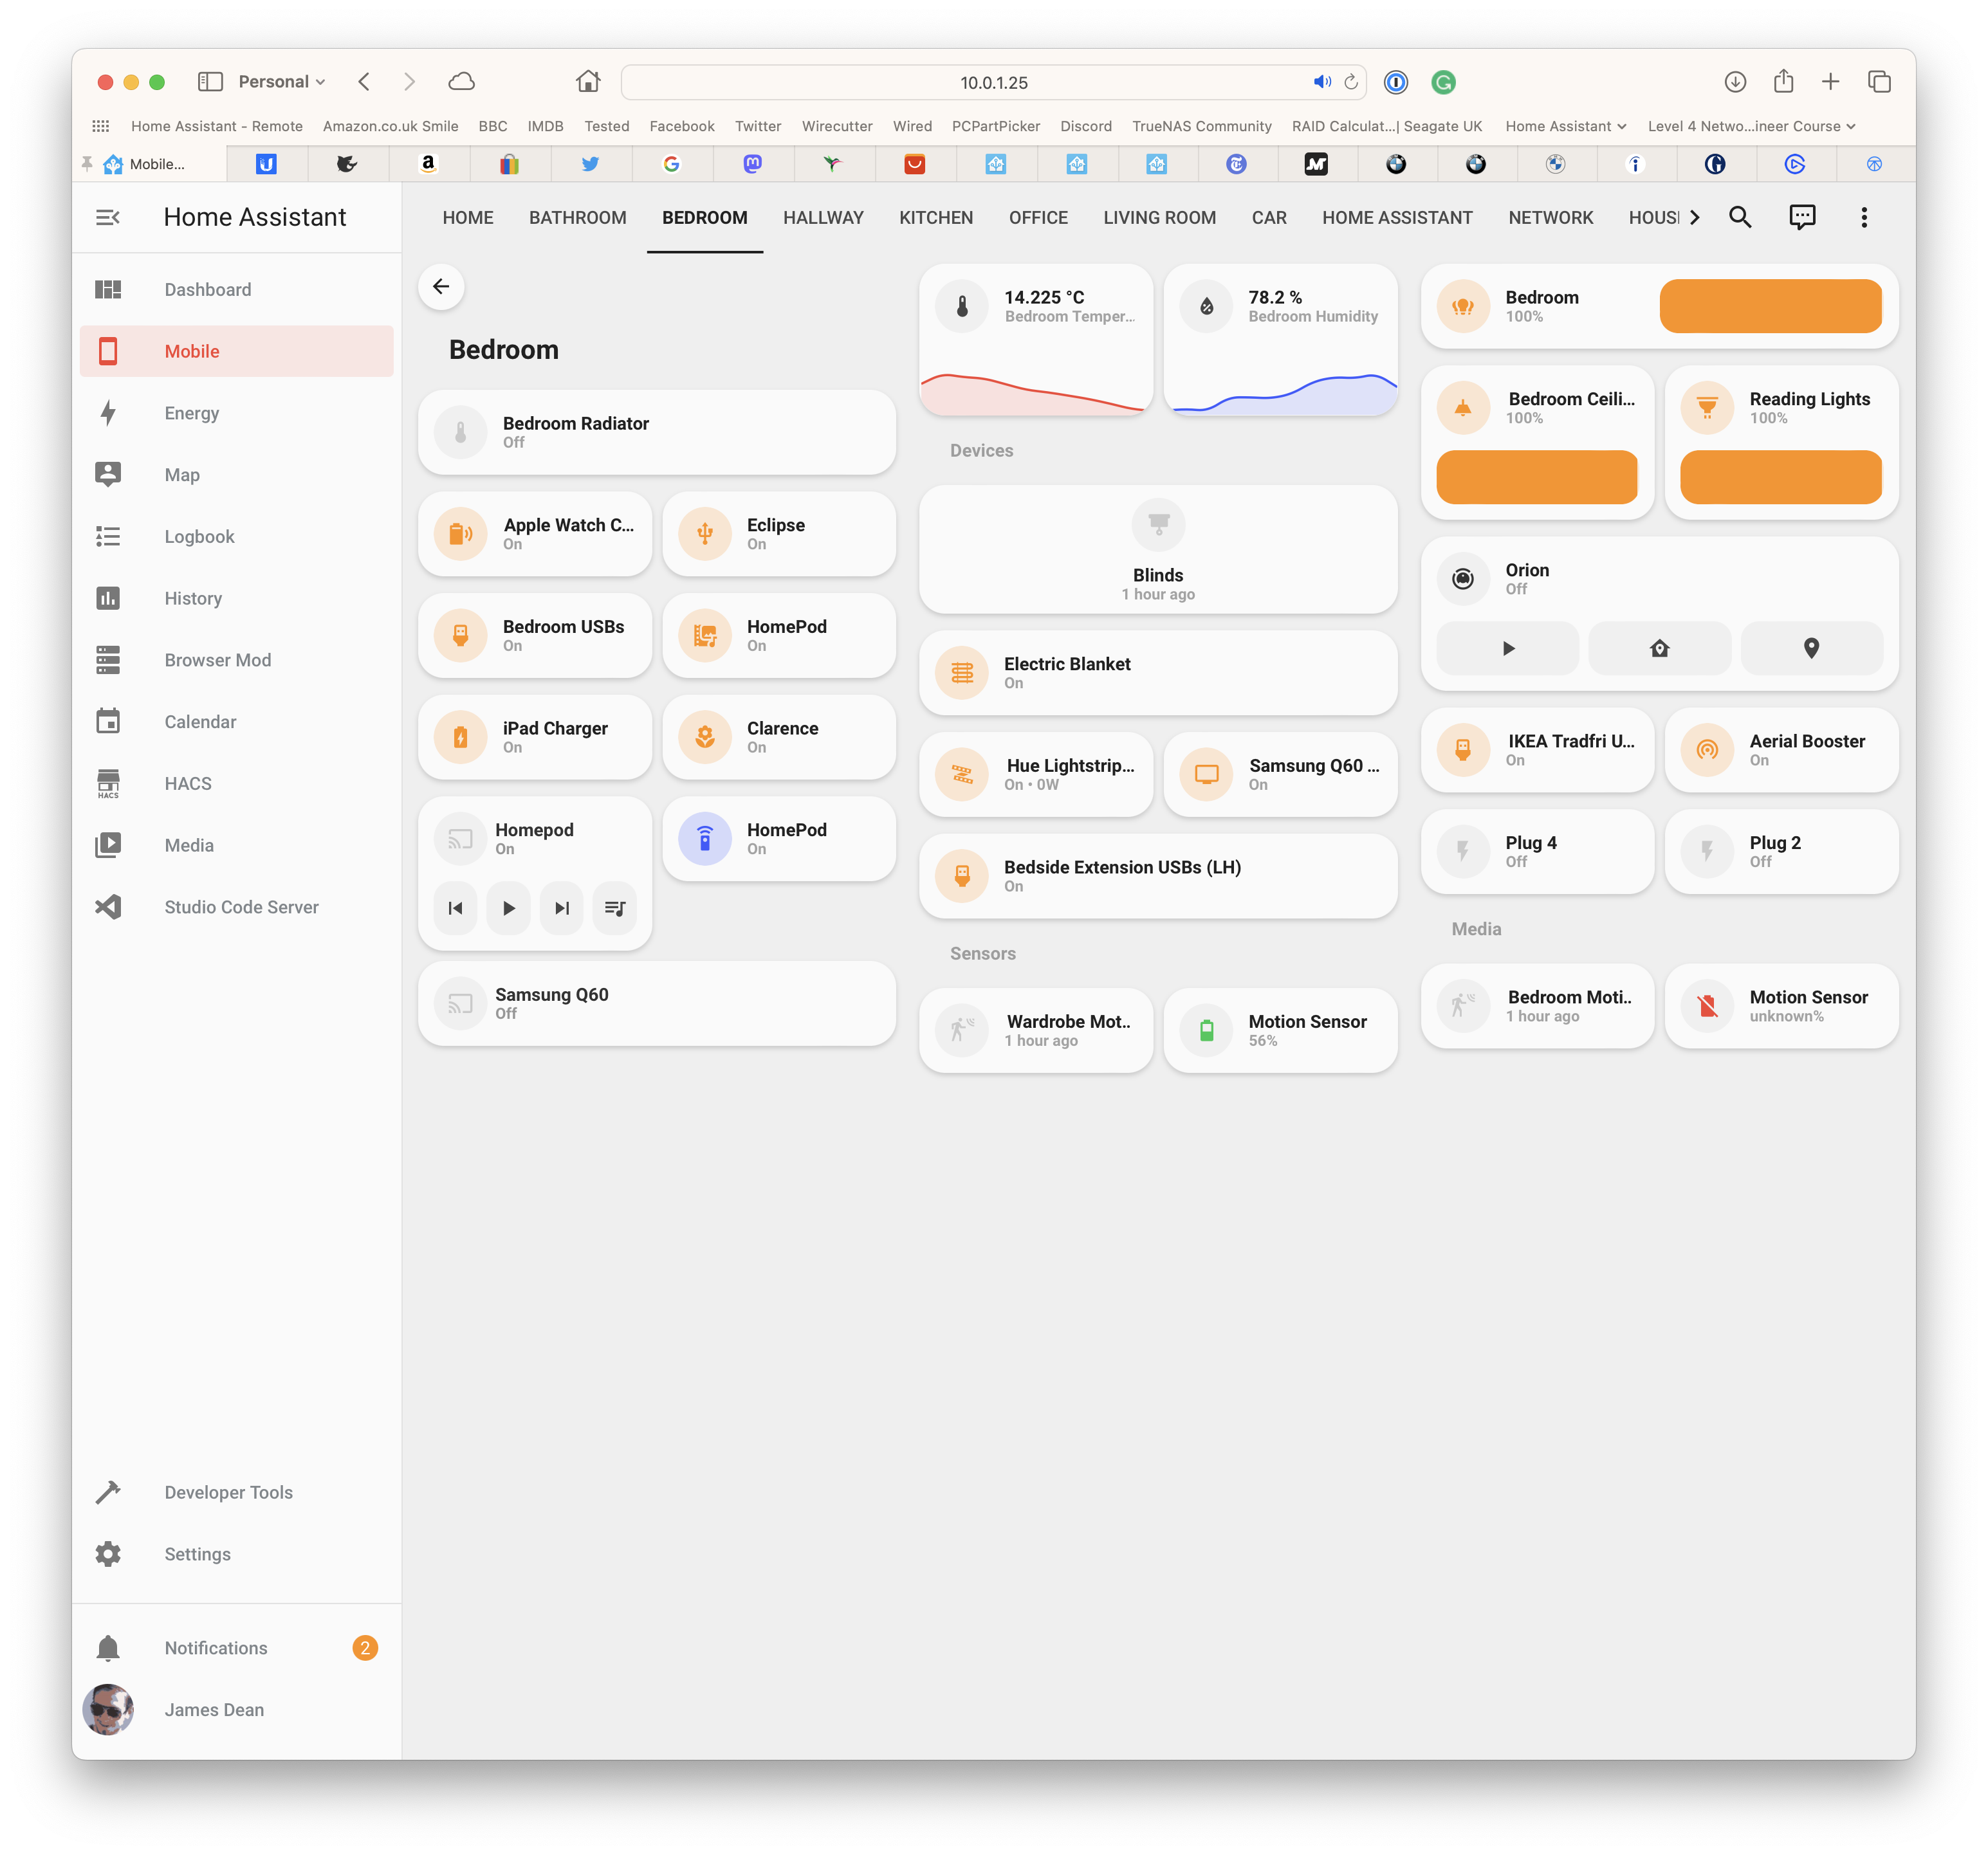Expand more dashboard tabs with chevron
The width and height of the screenshot is (1988, 1855).
pos(1694,217)
